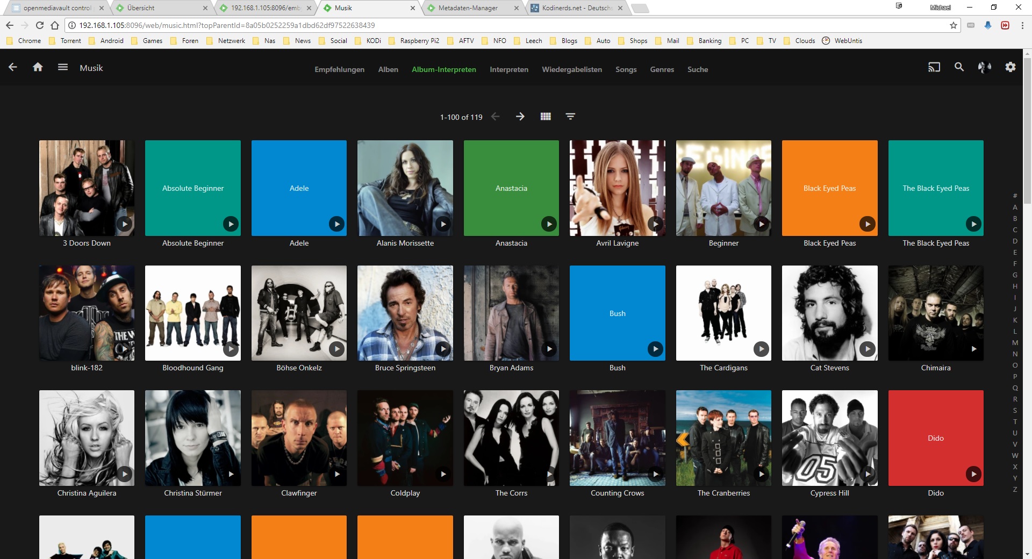This screenshot has width=1032, height=559.
Task: Play Adele using the play button
Action: click(336, 224)
